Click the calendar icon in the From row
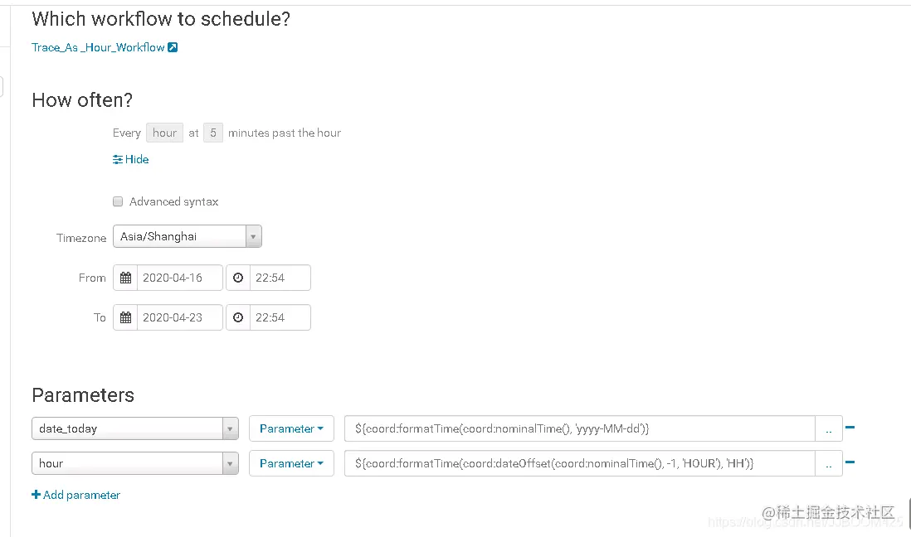Viewport: 911px width, 537px height. [125, 278]
